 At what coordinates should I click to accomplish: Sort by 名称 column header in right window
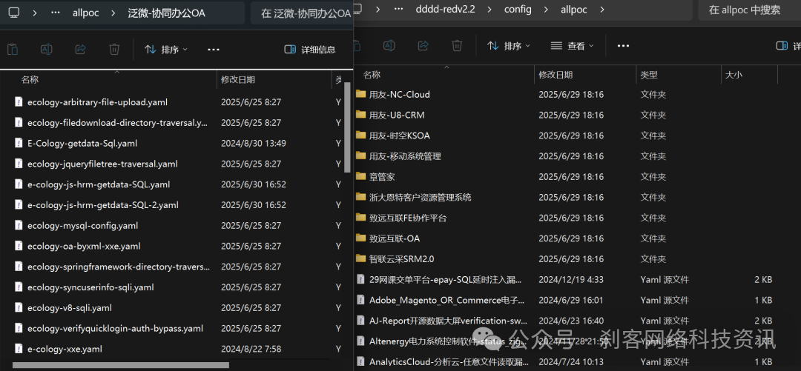tap(372, 75)
